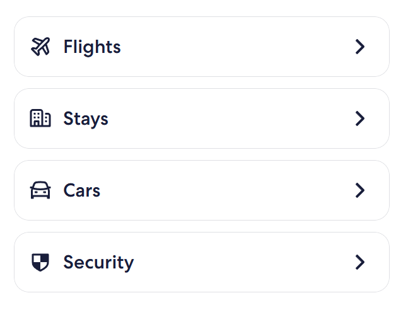The image size is (396, 322).
Task: Open the Cars menu entry
Action: tap(202, 190)
